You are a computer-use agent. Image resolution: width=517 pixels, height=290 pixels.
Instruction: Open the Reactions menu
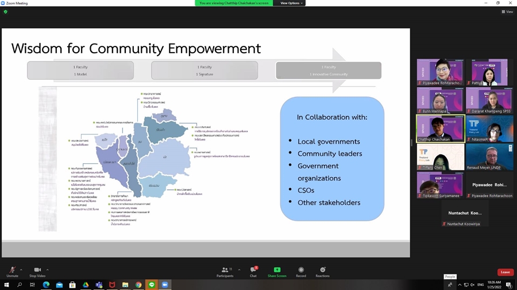click(x=322, y=271)
